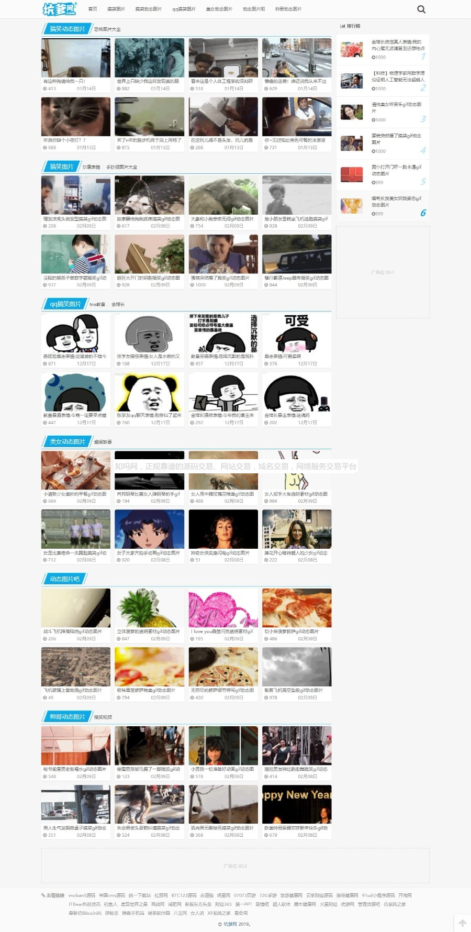Open the 动态图片吧 section heading
Screen dimensions: 471x932
[x=64, y=579]
